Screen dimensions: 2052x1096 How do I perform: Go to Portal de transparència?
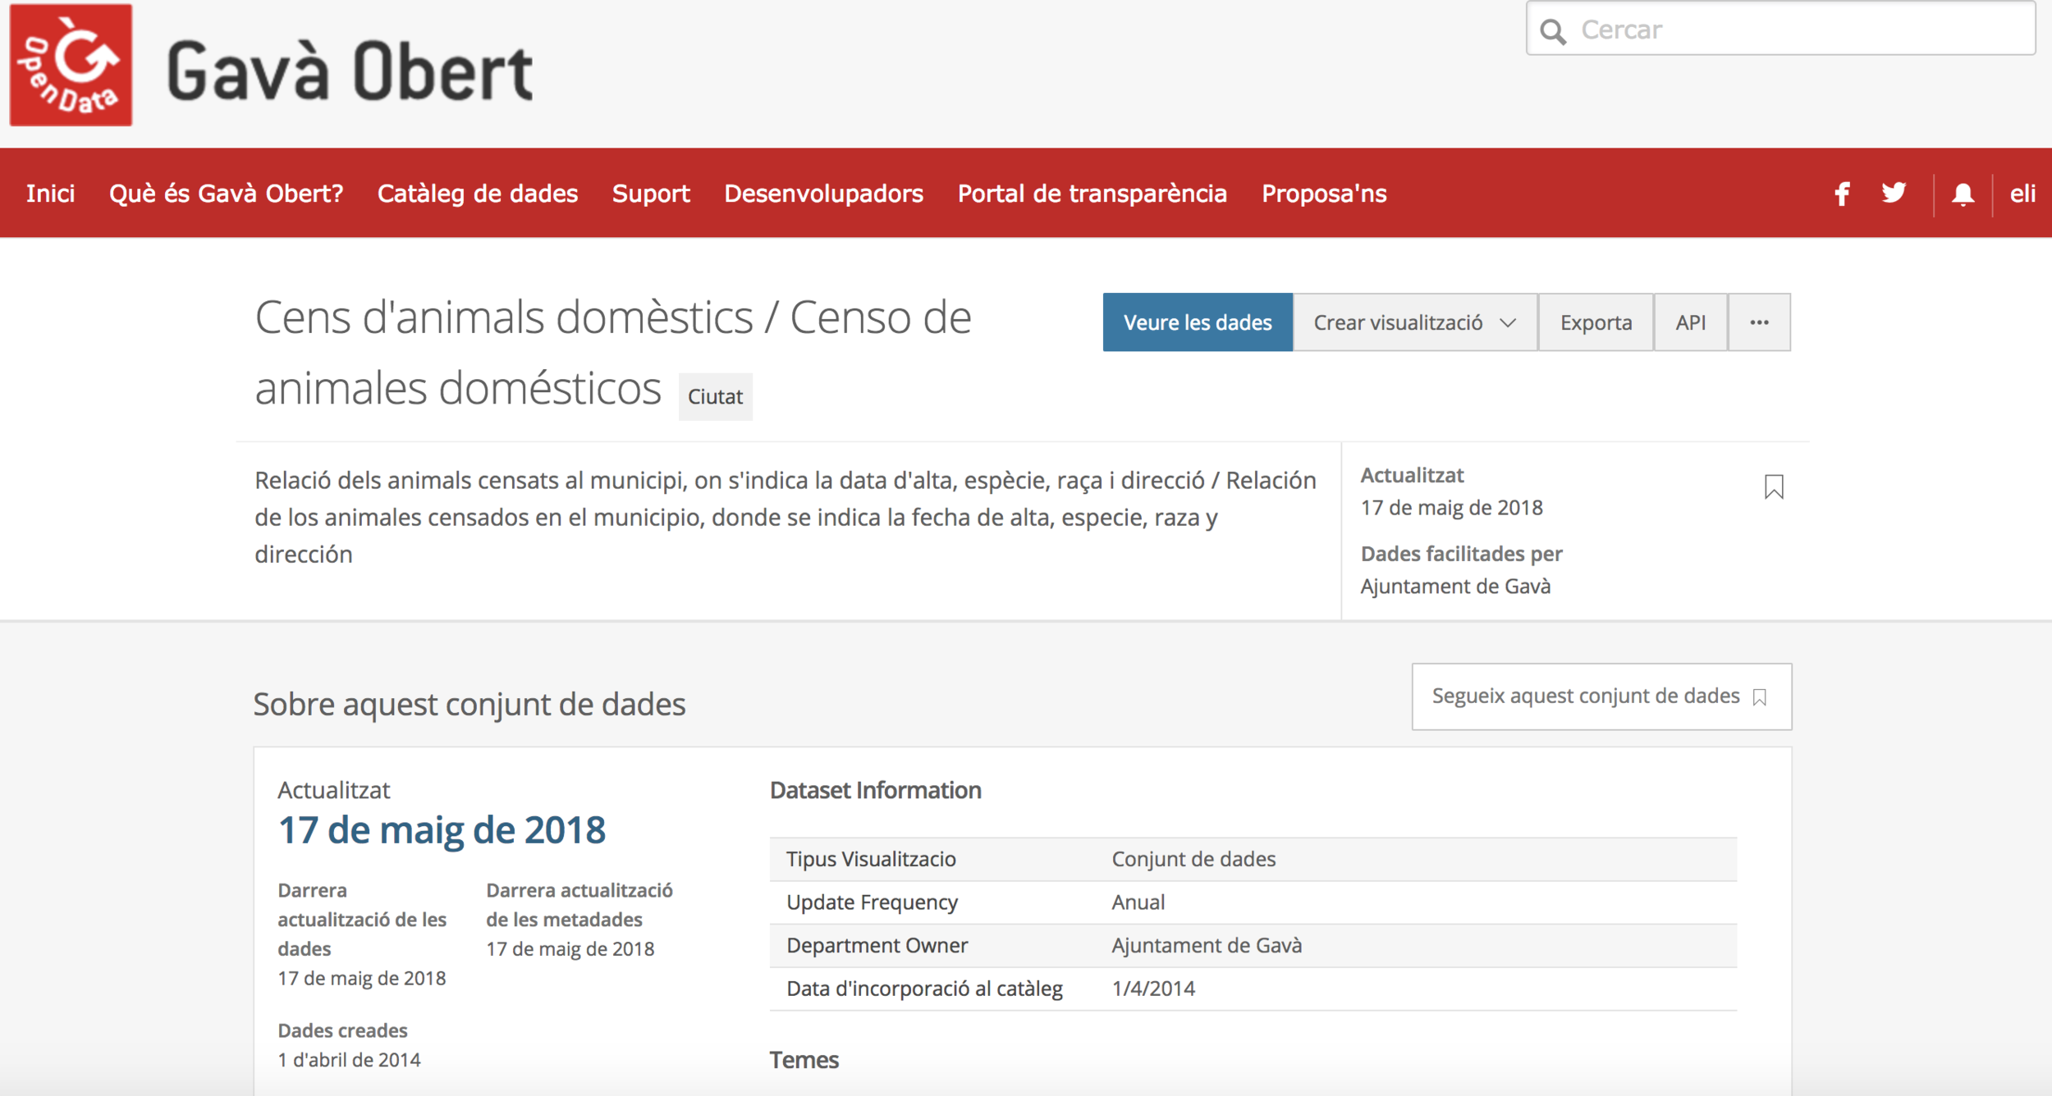coord(1092,194)
